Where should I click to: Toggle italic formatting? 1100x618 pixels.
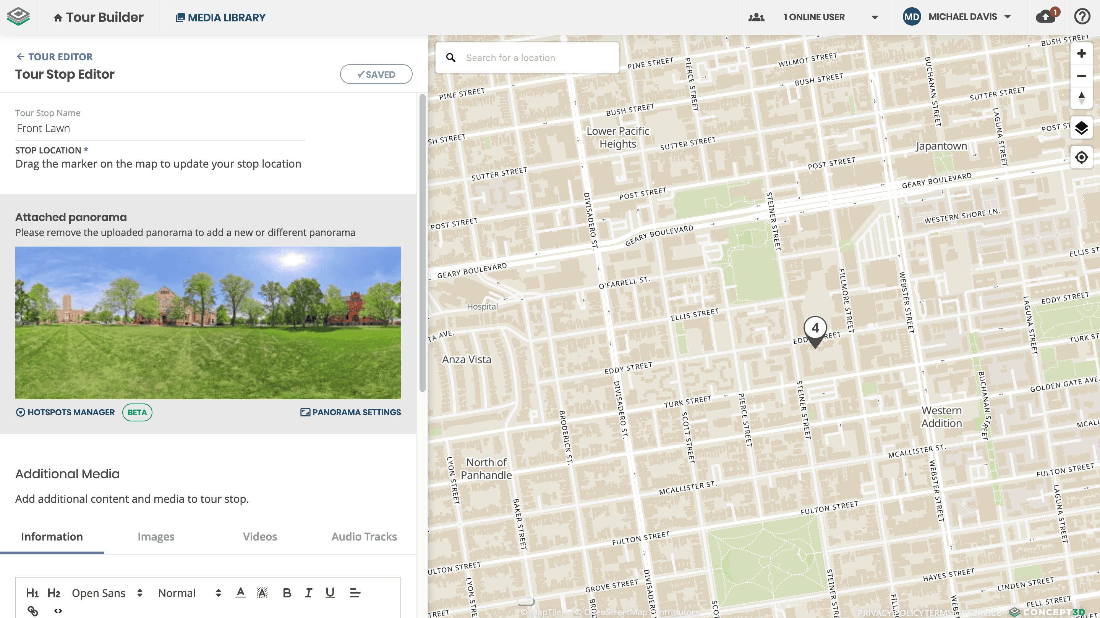click(x=308, y=593)
